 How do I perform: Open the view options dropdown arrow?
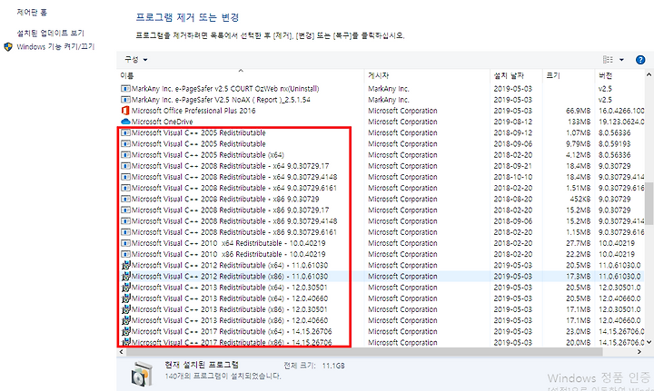tap(621, 60)
